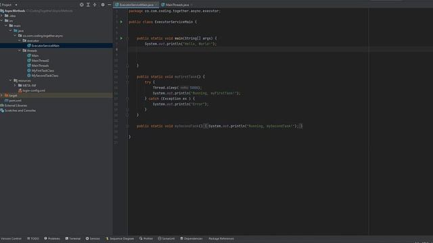Open TODO tool window

(x=33, y=238)
